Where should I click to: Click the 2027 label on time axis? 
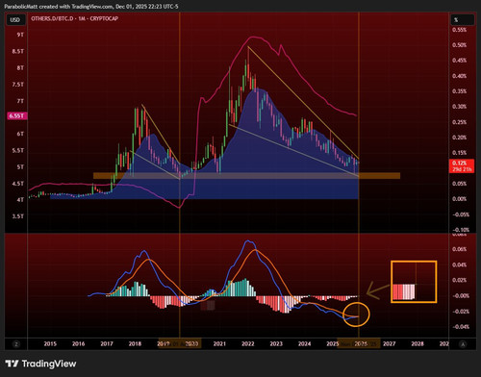(389, 344)
